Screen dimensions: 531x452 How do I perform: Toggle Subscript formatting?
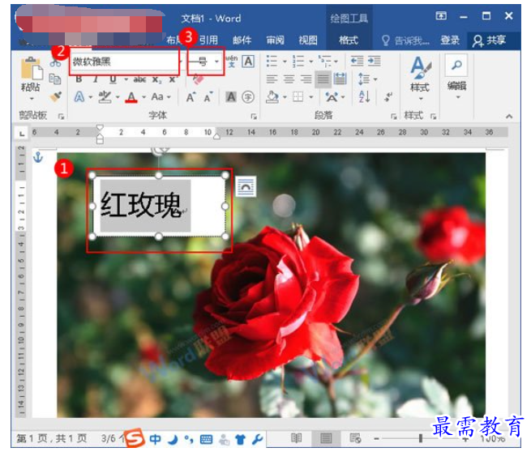coord(156,79)
